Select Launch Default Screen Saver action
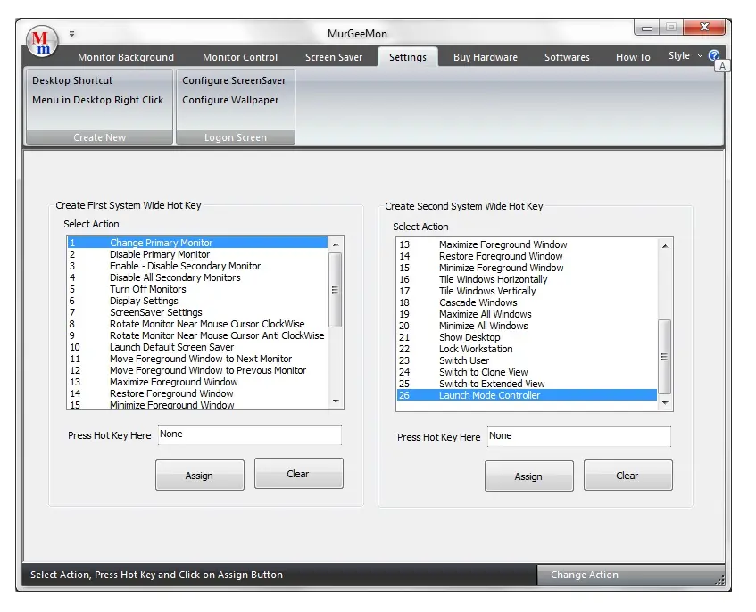The height and width of the screenshot is (612, 756). pyautogui.click(x=197, y=347)
